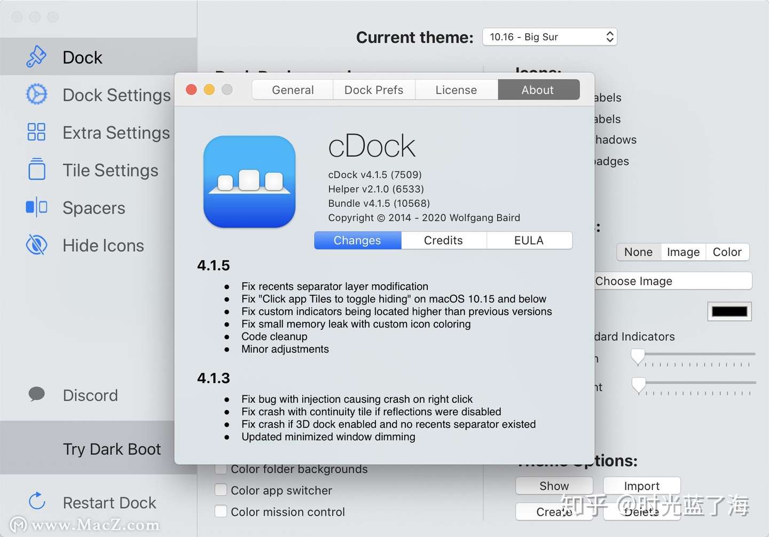Select Image background option

click(683, 252)
